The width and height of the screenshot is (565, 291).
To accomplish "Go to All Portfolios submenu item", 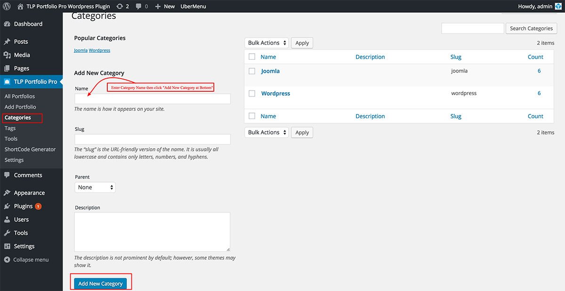I will pyautogui.click(x=20, y=96).
